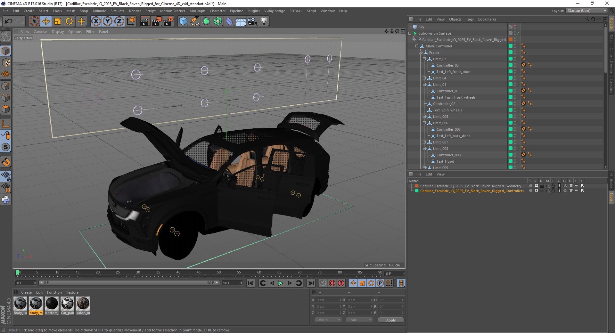Viewport: 615px width, 333px height.
Task: Open Python script icon in left palette
Action: tap(6, 200)
